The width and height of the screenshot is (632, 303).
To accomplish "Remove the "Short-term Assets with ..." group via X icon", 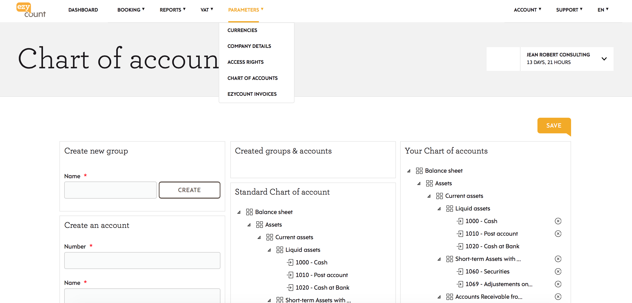I will [558, 259].
